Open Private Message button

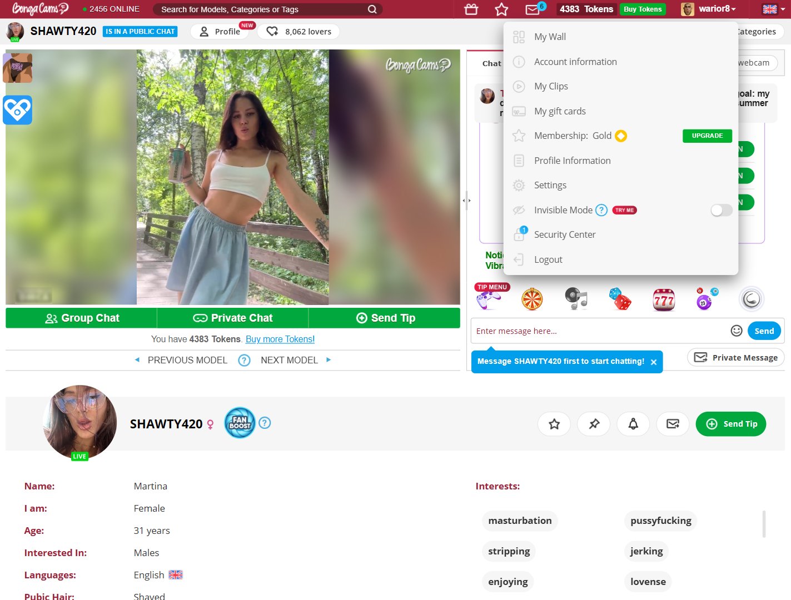pyautogui.click(x=736, y=357)
